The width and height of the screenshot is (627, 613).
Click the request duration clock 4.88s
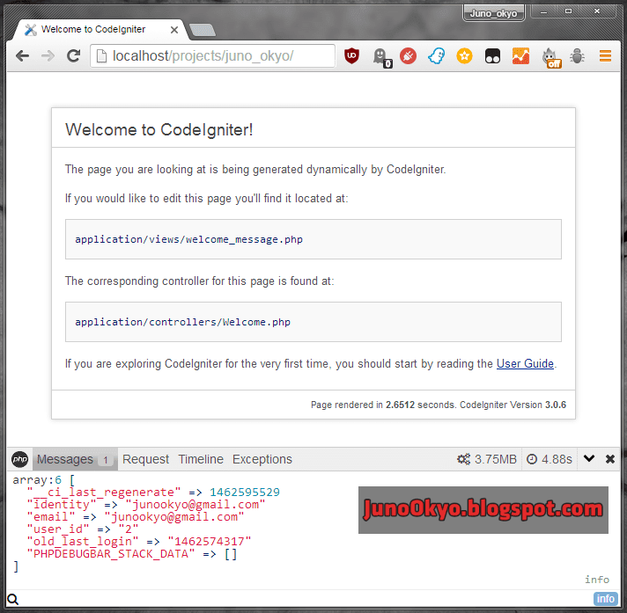pyautogui.click(x=550, y=459)
